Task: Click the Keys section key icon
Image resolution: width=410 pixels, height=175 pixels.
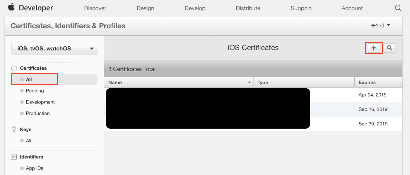Action: pos(14,129)
